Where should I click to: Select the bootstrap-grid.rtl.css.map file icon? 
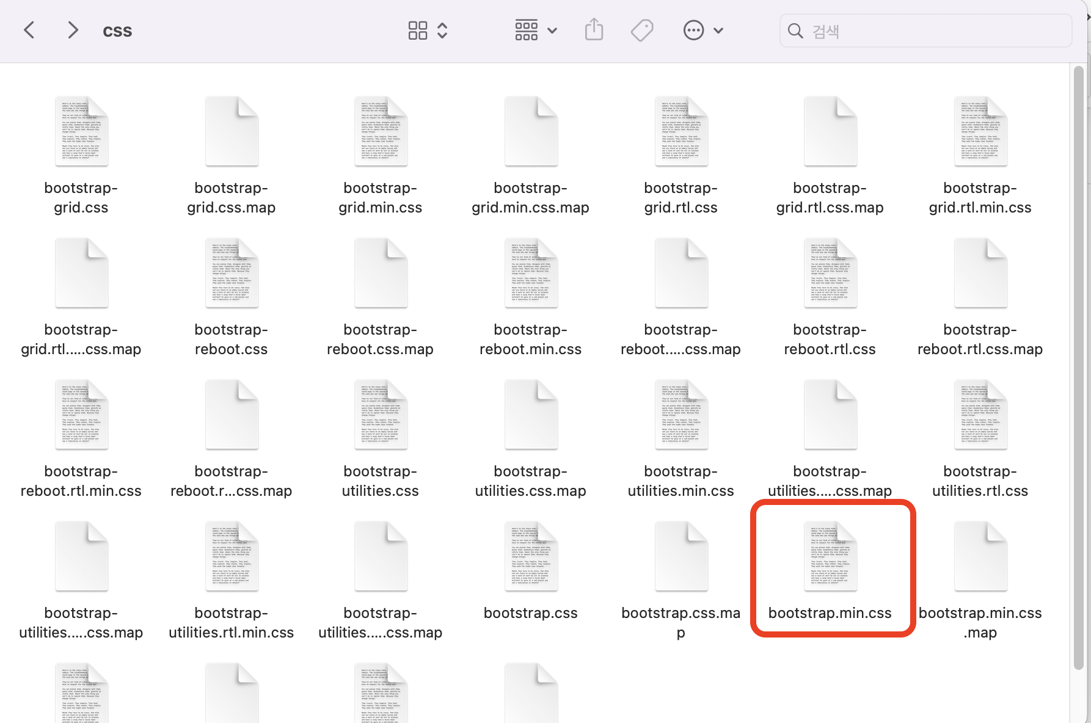click(x=830, y=131)
